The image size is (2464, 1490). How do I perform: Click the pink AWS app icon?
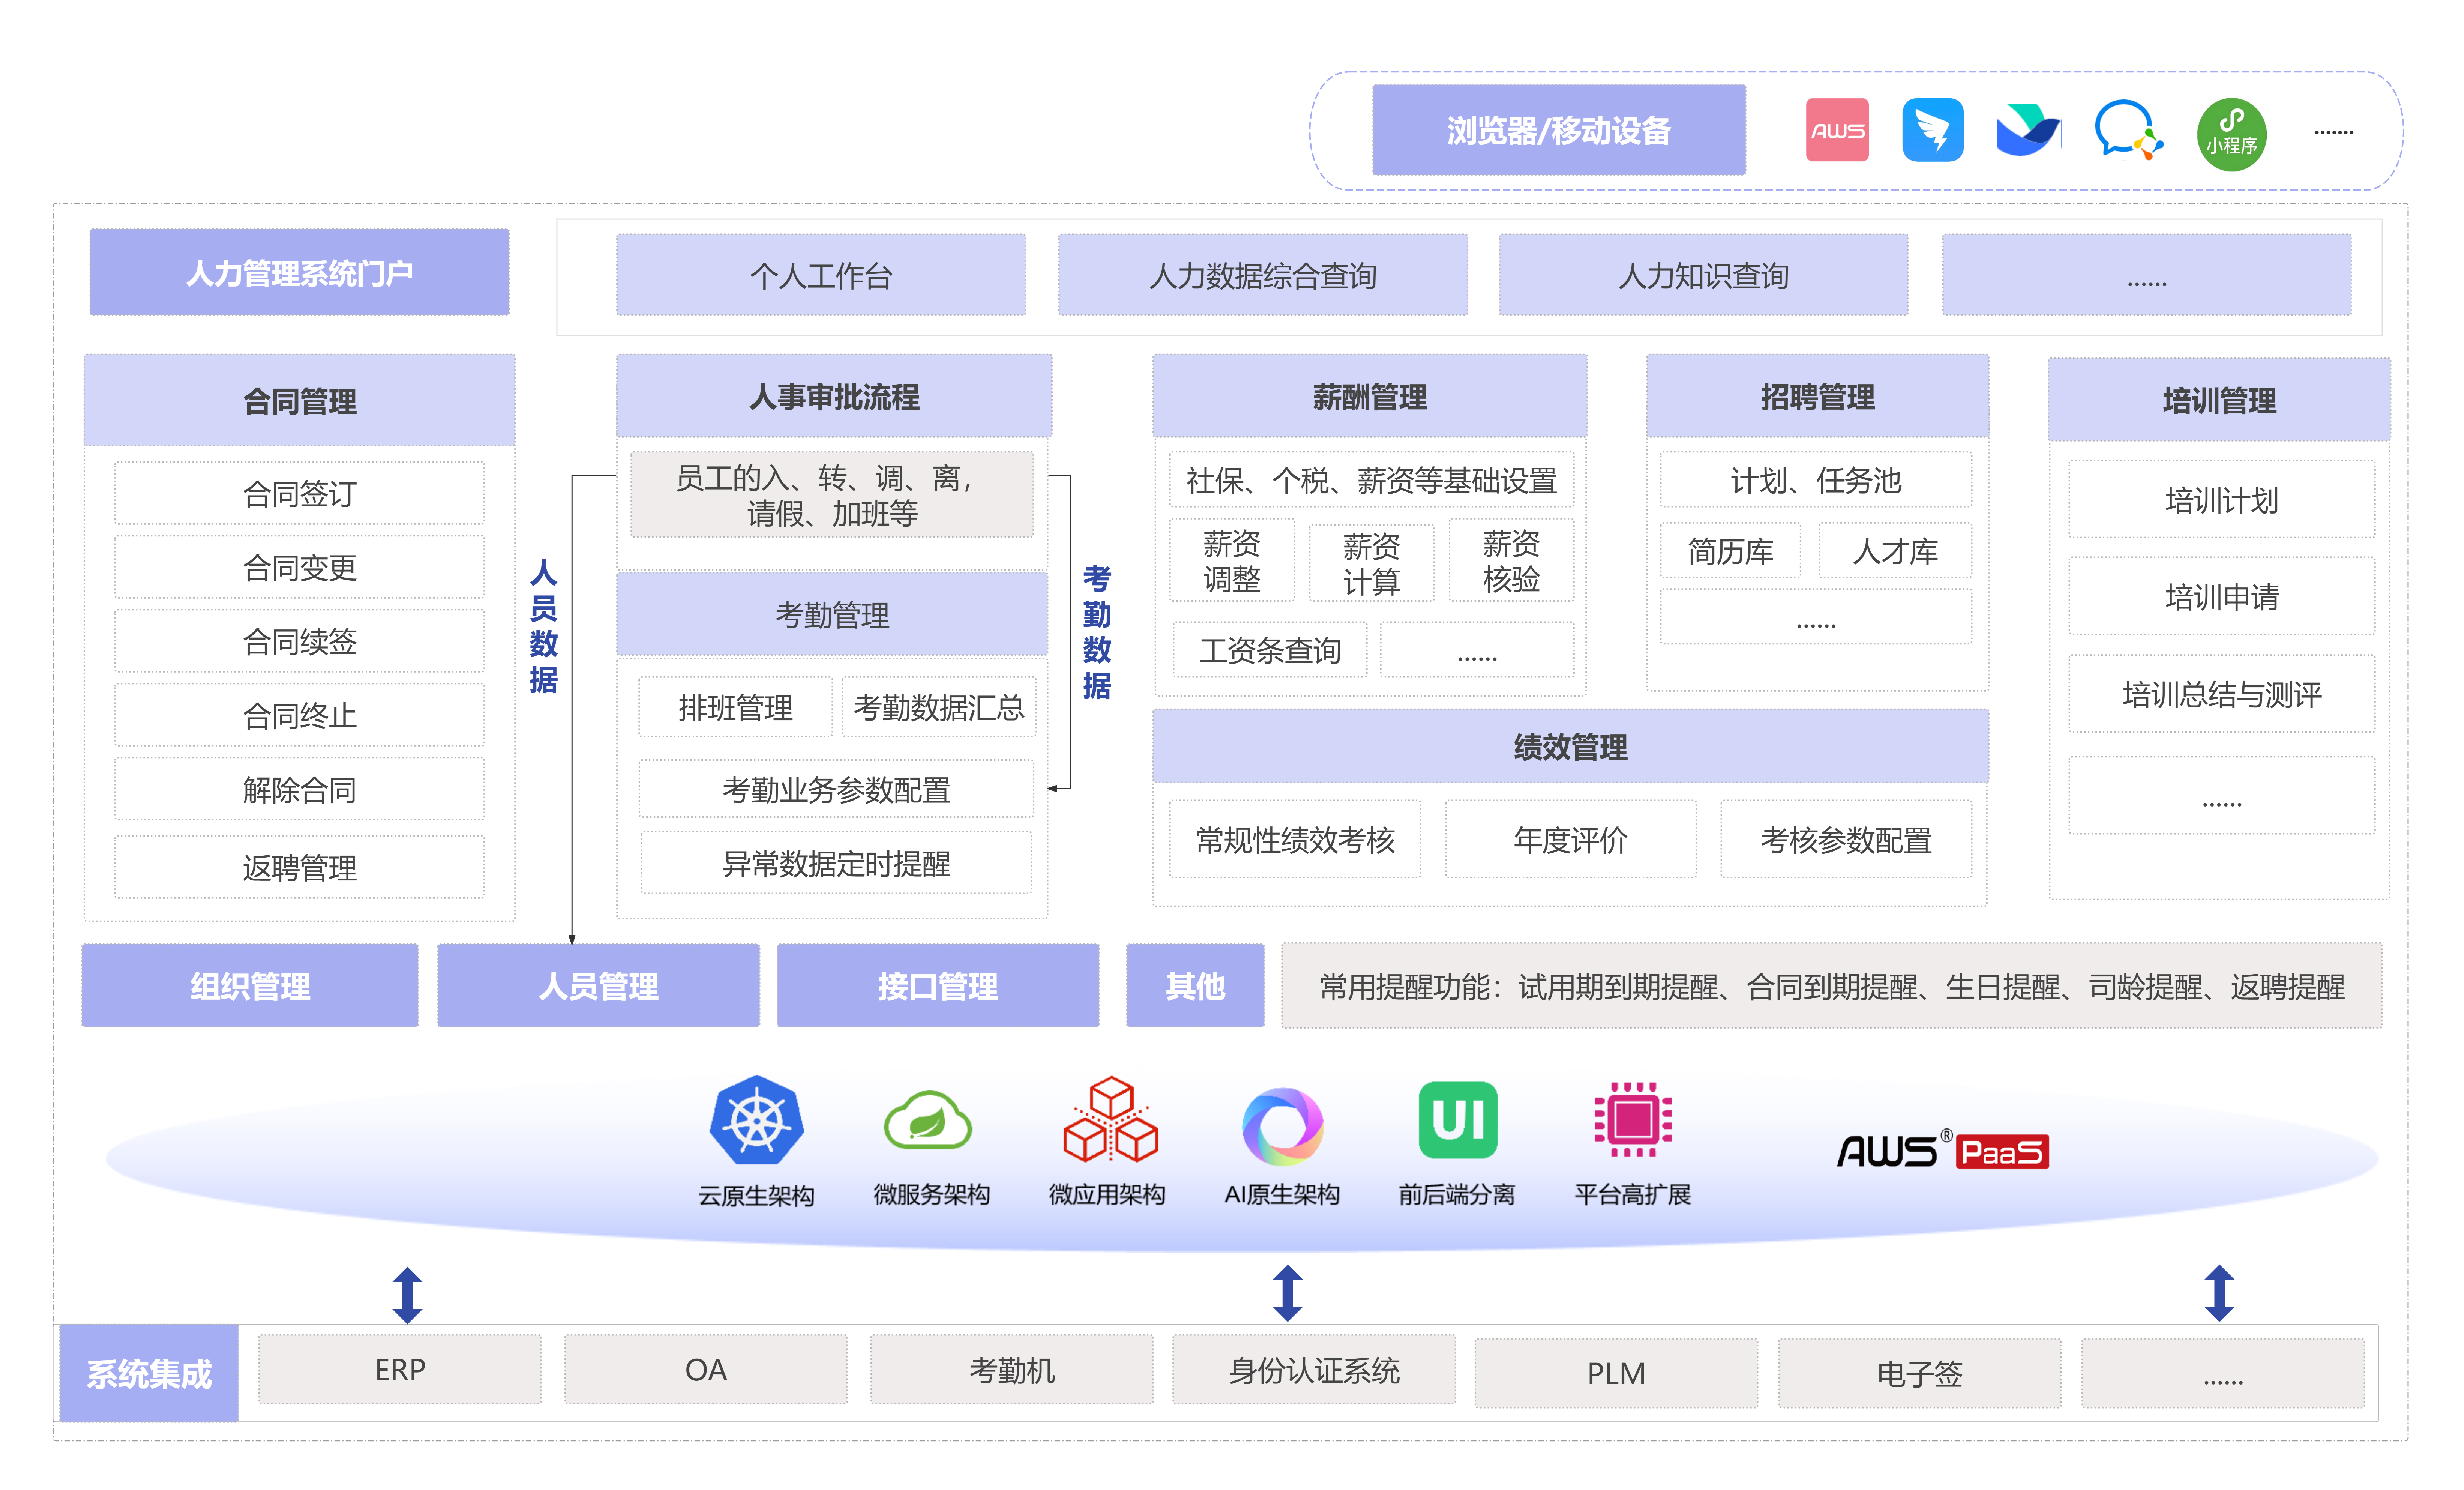click(1836, 130)
